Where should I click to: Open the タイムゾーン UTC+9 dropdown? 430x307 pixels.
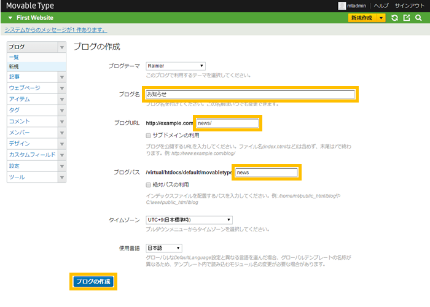(189, 220)
